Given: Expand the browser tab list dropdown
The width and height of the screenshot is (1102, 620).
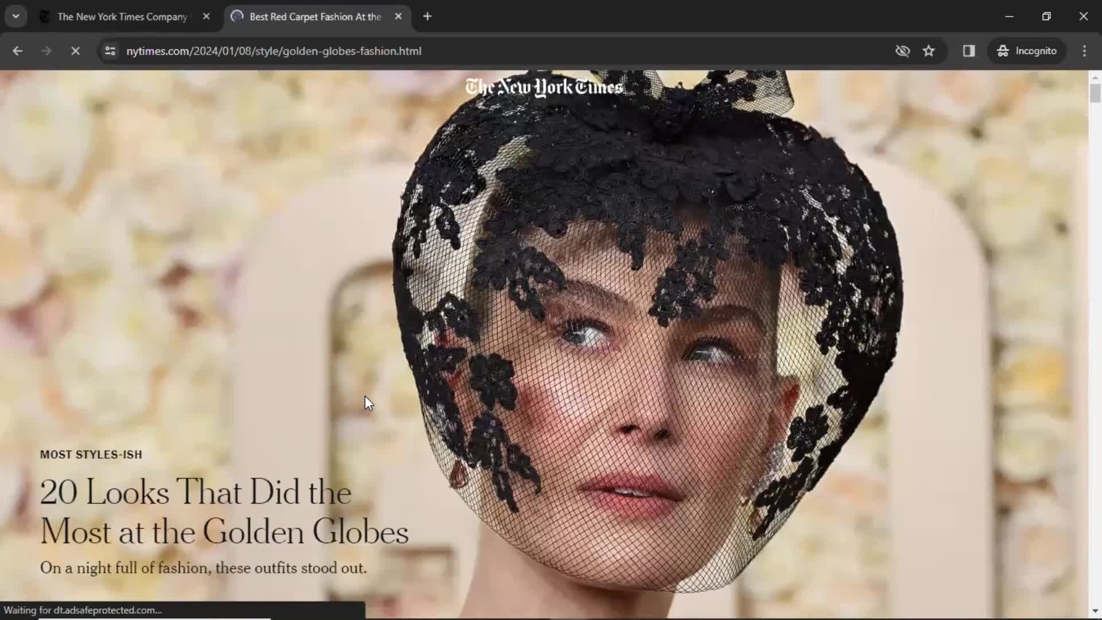Looking at the screenshot, I should point(15,16).
